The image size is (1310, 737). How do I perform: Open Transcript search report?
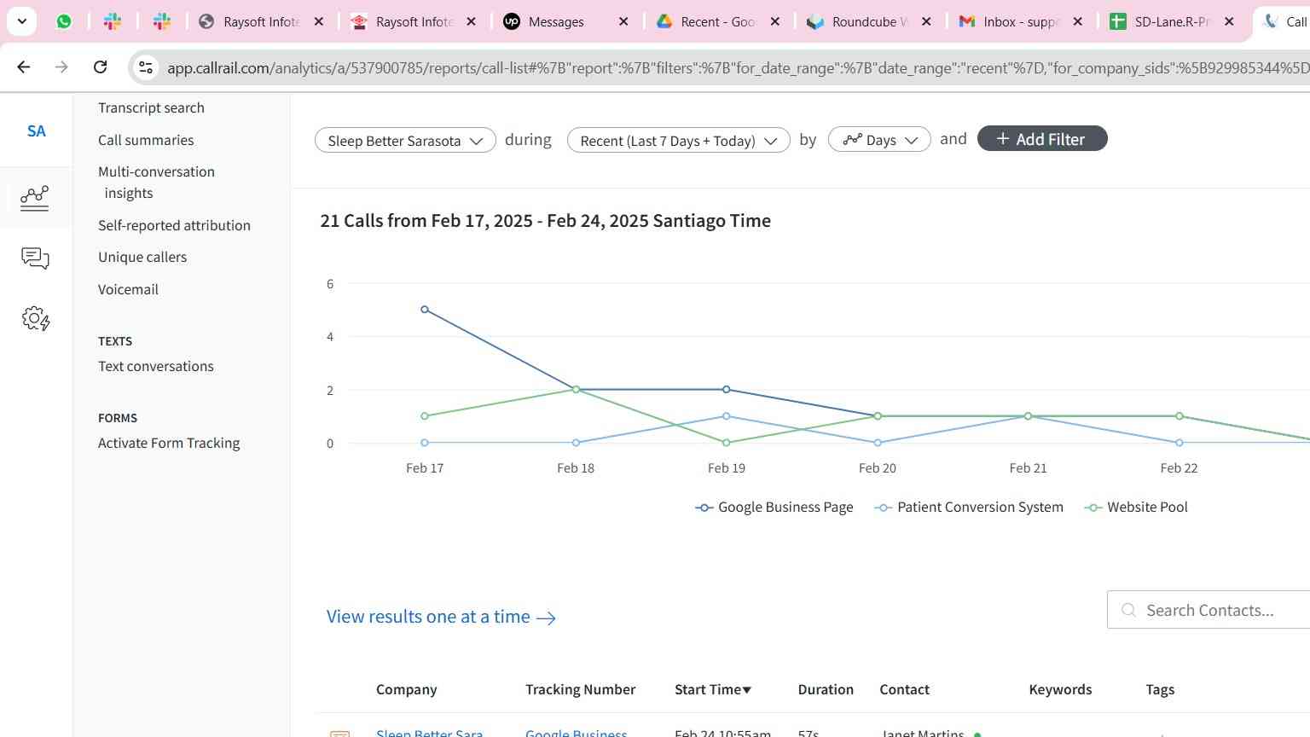tap(151, 107)
